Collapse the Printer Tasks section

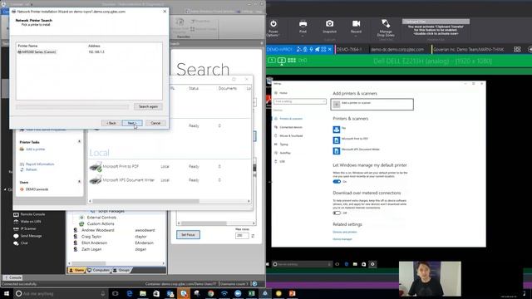pos(80,142)
